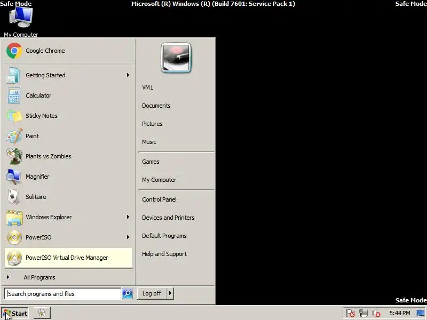Select the Plants vs Zombies text label

[49, 156]
